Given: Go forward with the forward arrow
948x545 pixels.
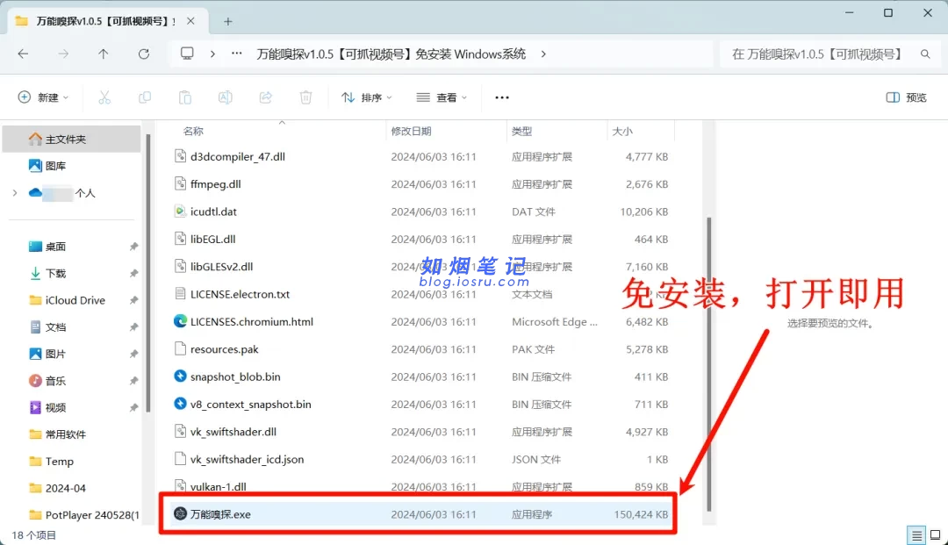Looking at the screenshot, I should 63,54.
